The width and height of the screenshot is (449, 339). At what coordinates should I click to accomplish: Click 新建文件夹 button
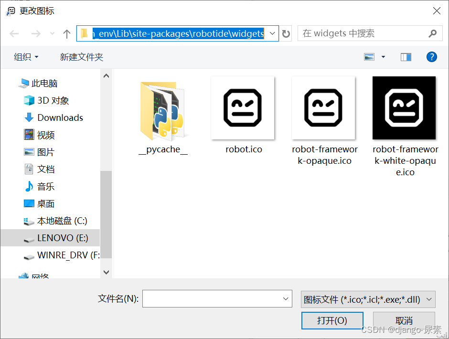[82, 57]
